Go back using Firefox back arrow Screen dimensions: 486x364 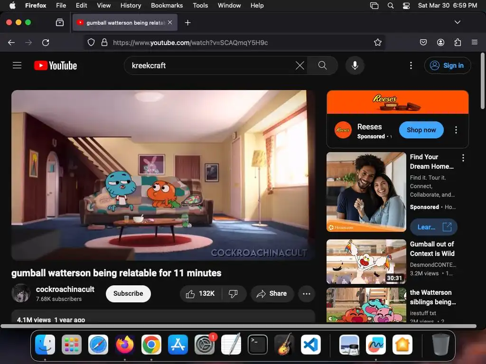[11, 42]
